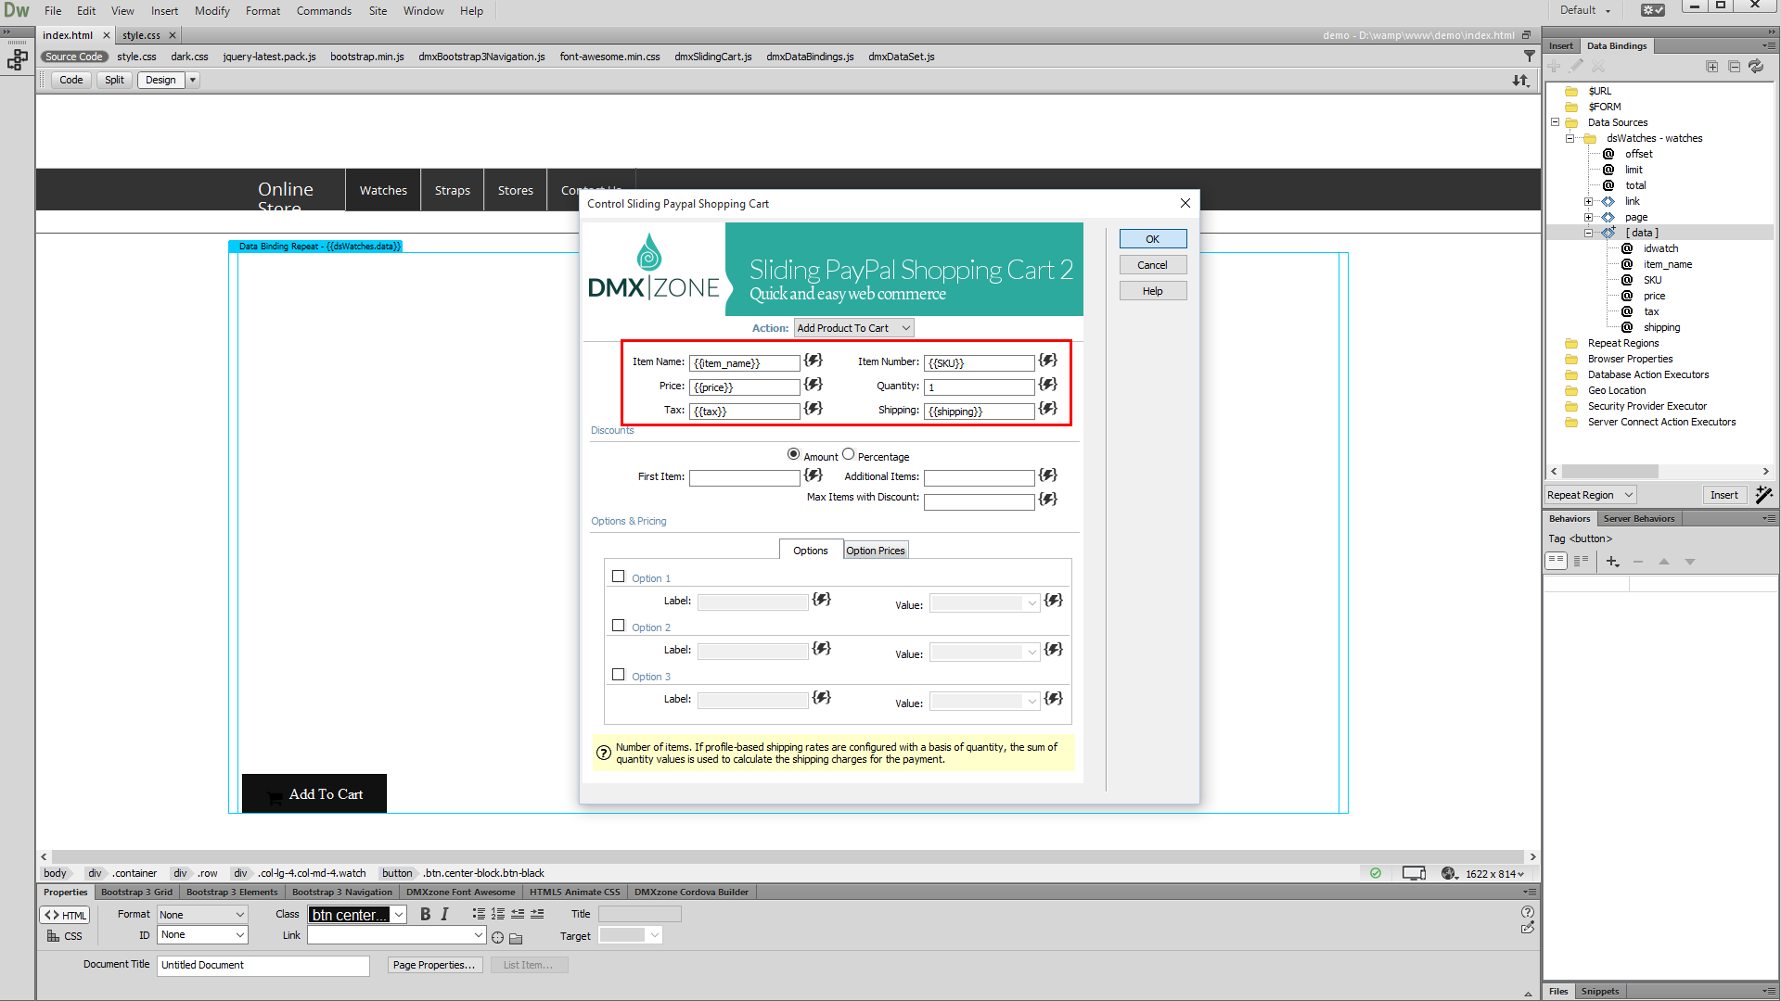Click the Quantity input field
1781x1001 pixels.
(979, 387)
